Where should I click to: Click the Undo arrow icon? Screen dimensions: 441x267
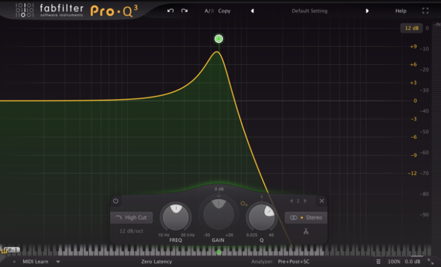tap(170, 11)
